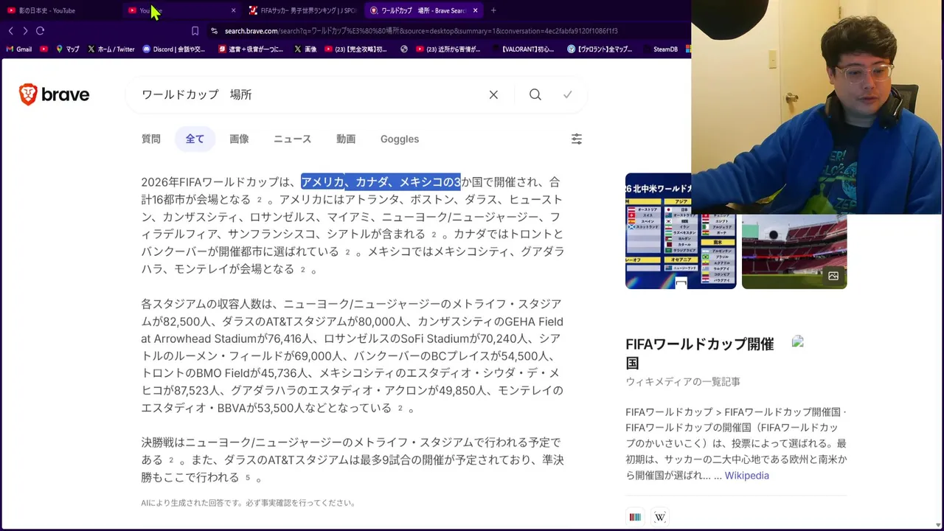
Task: Submit the search with the magnifier icon
Action: pos(535,94)
